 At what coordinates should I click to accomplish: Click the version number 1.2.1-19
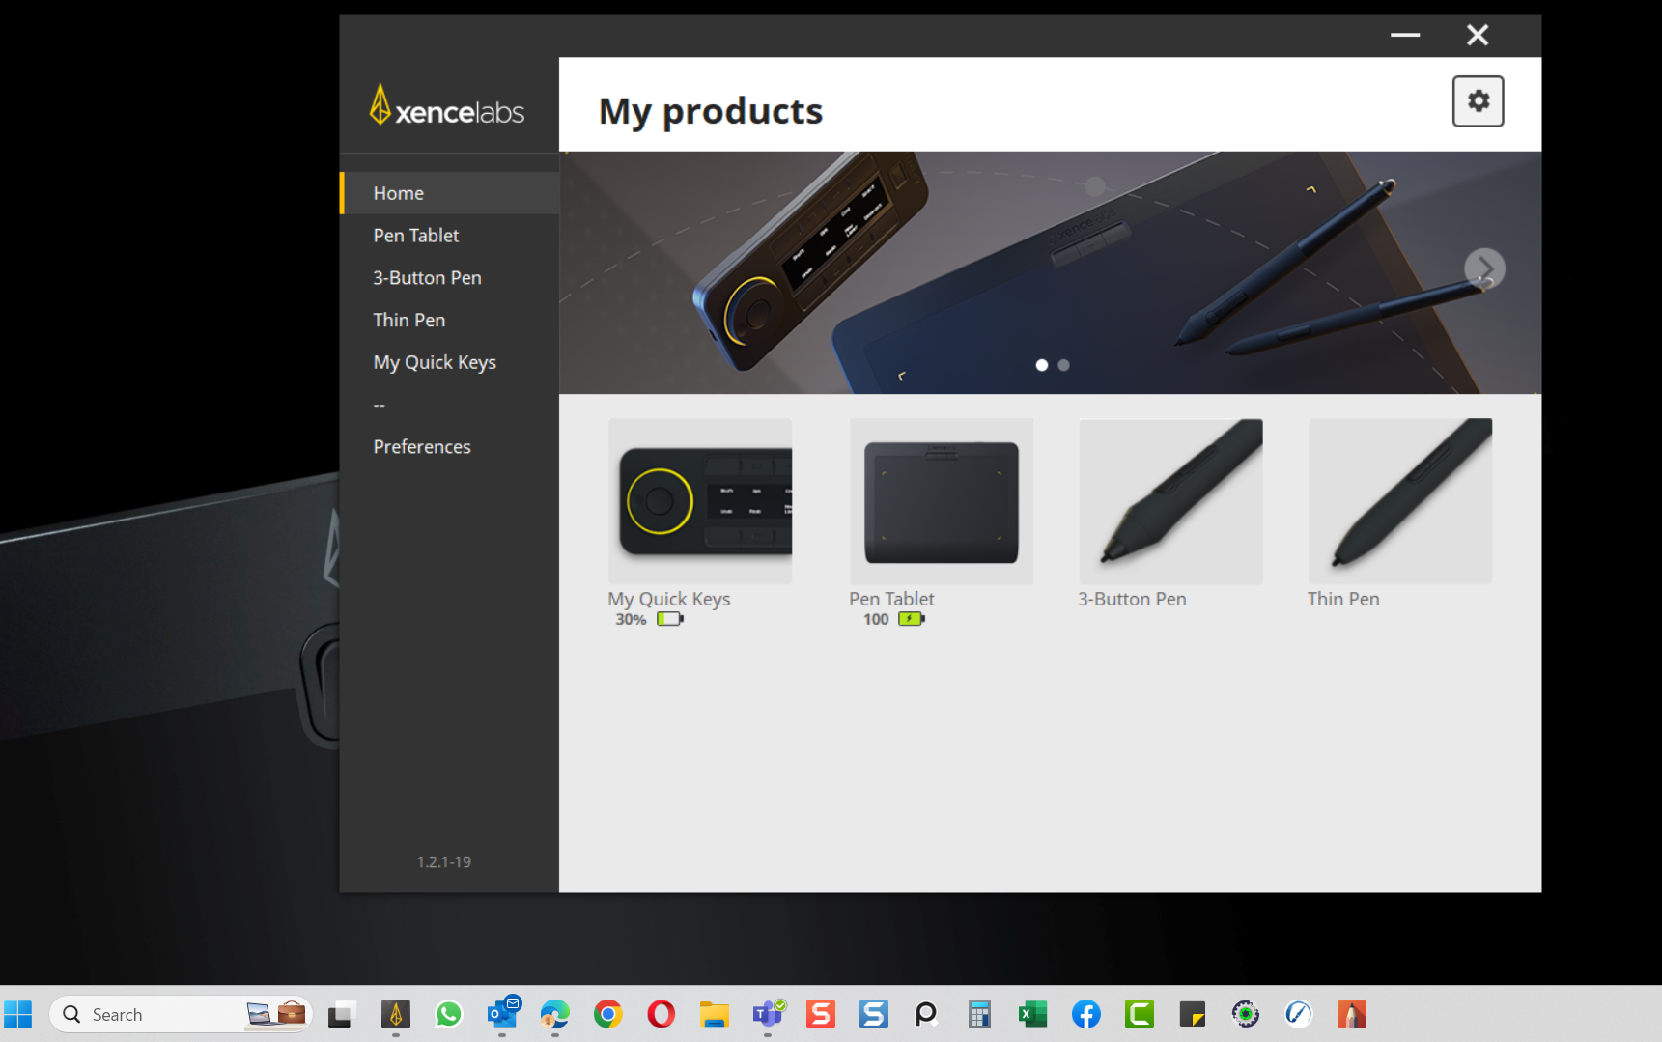[444, 861]
